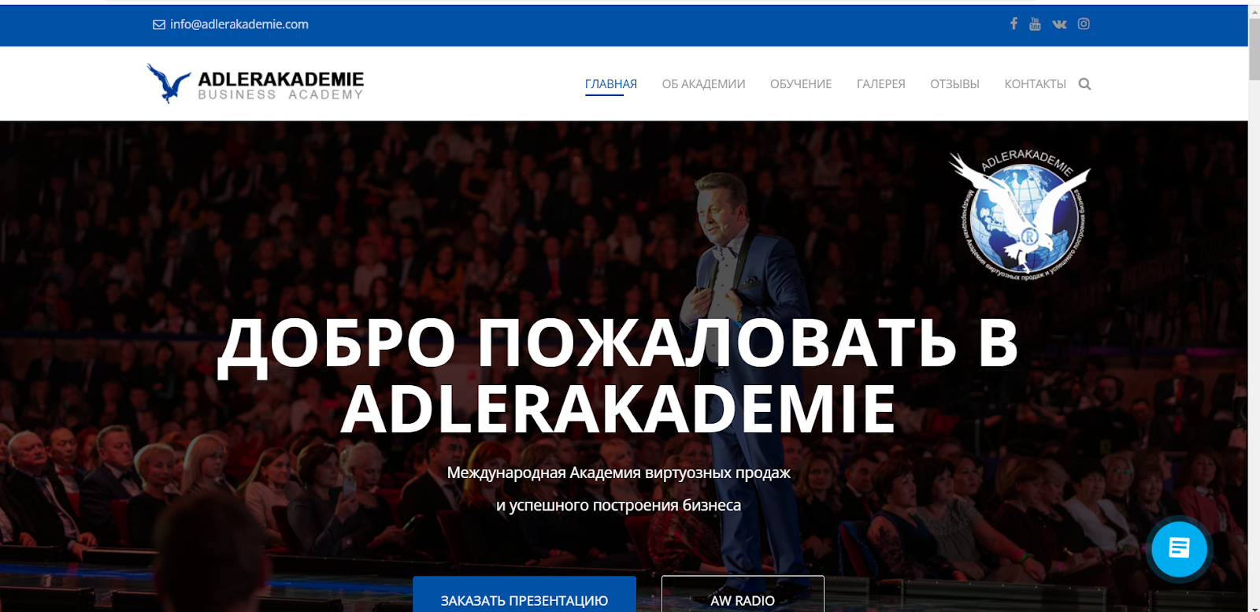Open the ОБУЧЕНИЕ menu item
Viewport: 1260px width, 612px height.
(x=801, y=84)
